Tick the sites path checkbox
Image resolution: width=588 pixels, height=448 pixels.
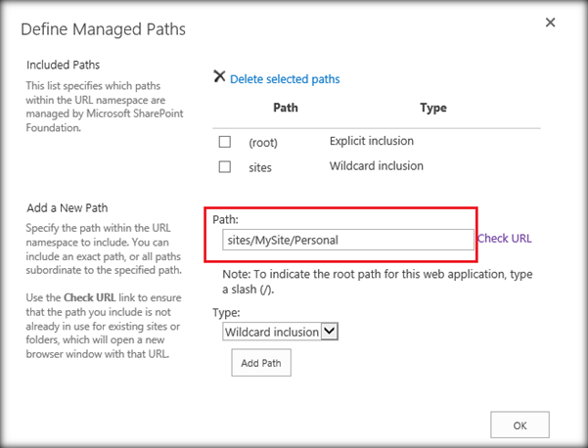tap(225, 166)
